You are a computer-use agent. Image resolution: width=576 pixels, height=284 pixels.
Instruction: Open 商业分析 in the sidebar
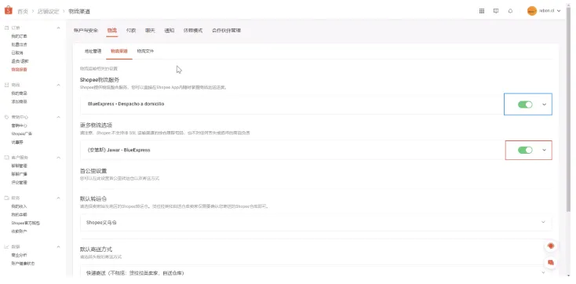pos(19,255)
